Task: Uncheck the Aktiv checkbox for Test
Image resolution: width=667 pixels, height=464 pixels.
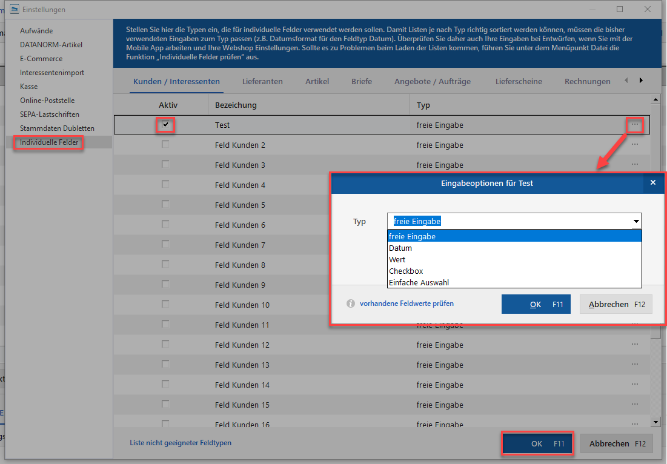Action: click(x=165, y=125)
